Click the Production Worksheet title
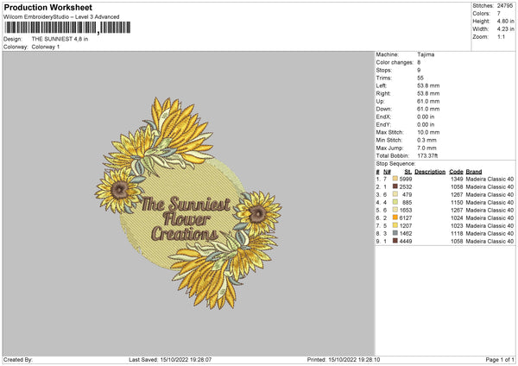This screenshot has height=366, width=518. [47, 8]
